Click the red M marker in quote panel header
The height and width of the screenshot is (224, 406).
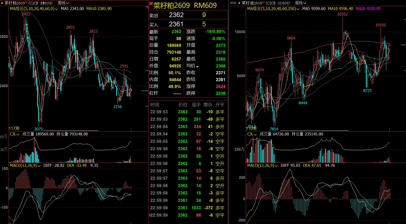[151, 4]
